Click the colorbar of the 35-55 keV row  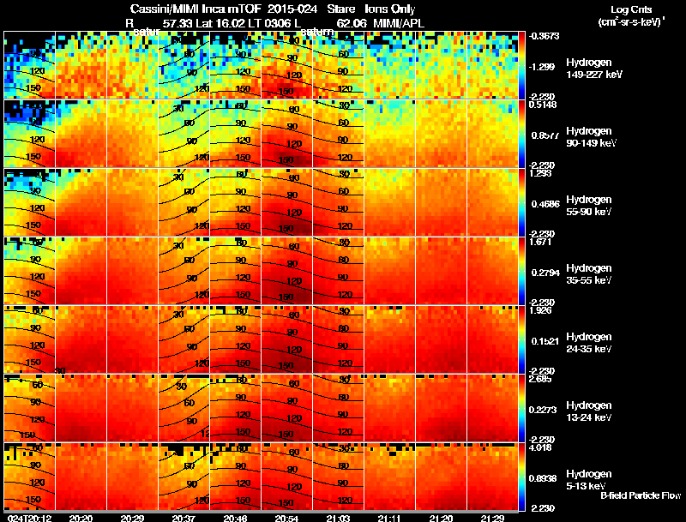[521, 271]
